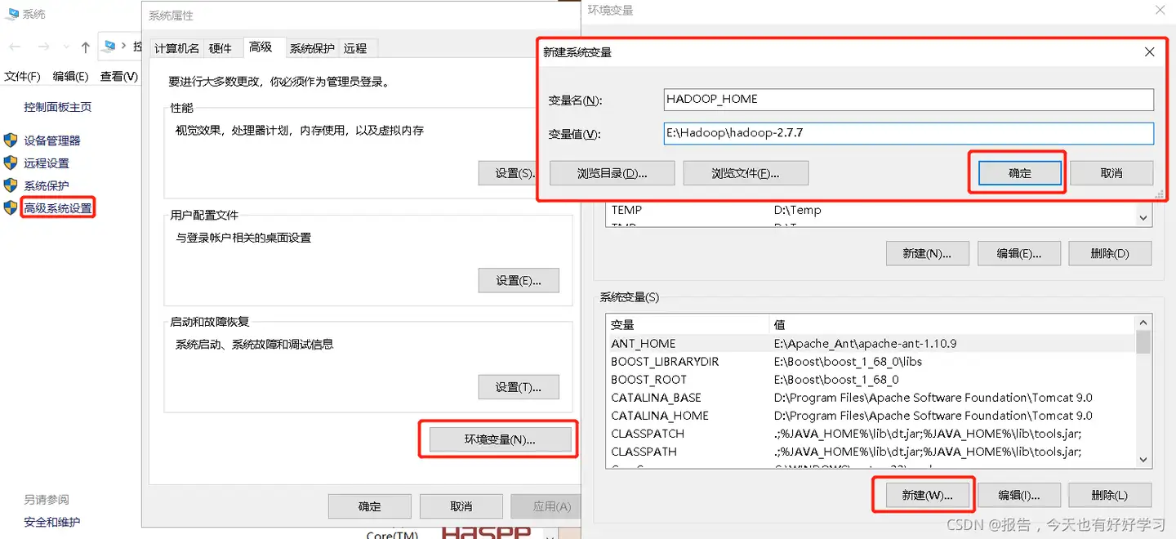Image resolution: width=1176 pixels, height=539 pixels.
Task: Click 浏览目录(D) button
Action: point(612,173)
